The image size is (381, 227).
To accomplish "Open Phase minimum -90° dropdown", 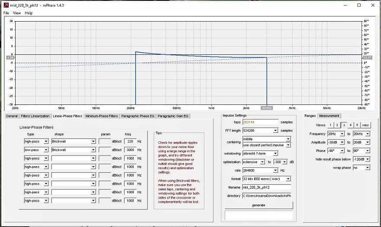I will coord(342,151).
